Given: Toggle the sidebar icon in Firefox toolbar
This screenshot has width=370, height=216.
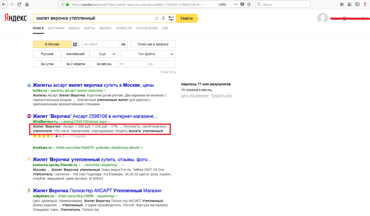Looking at the screenshot, I should (357, 4).
